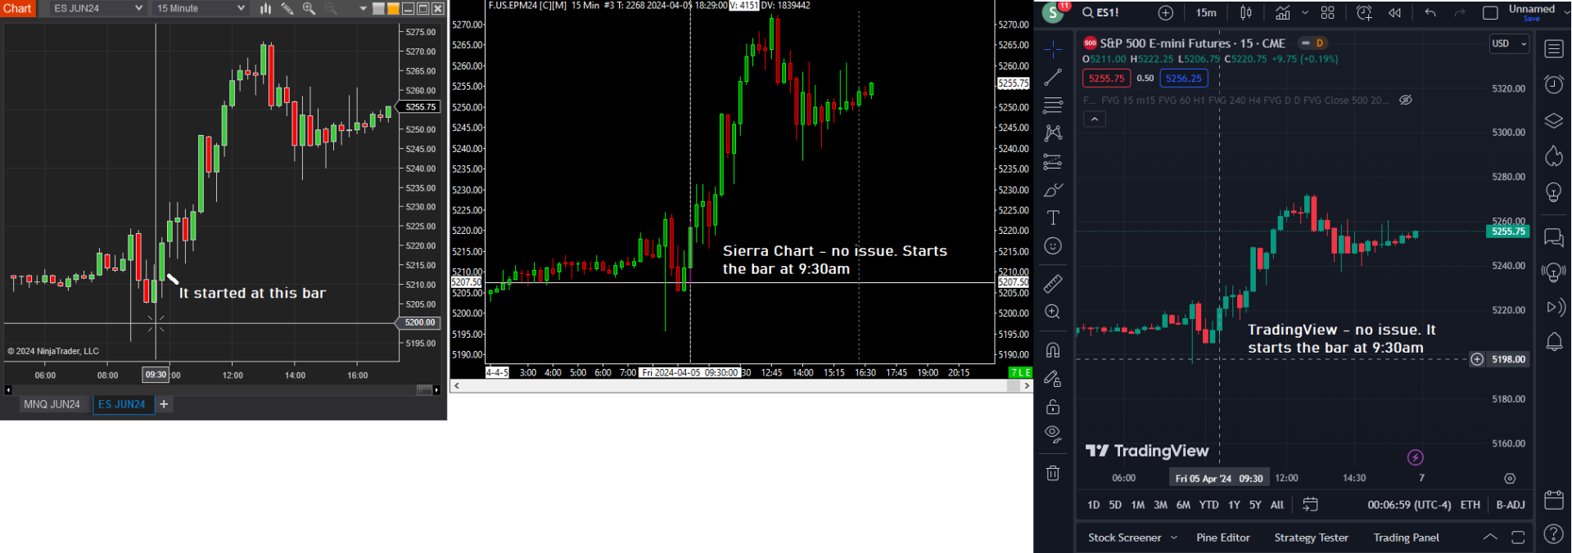The image size is (1572, 553).
Task: Click the ES1! symbol search box
Action: click(x=1101, y=12)
